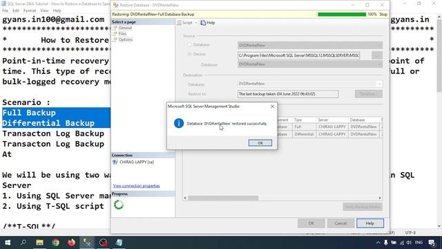Click the backup device path field
This screenshot has height=249, width=442.
[298, 55]
